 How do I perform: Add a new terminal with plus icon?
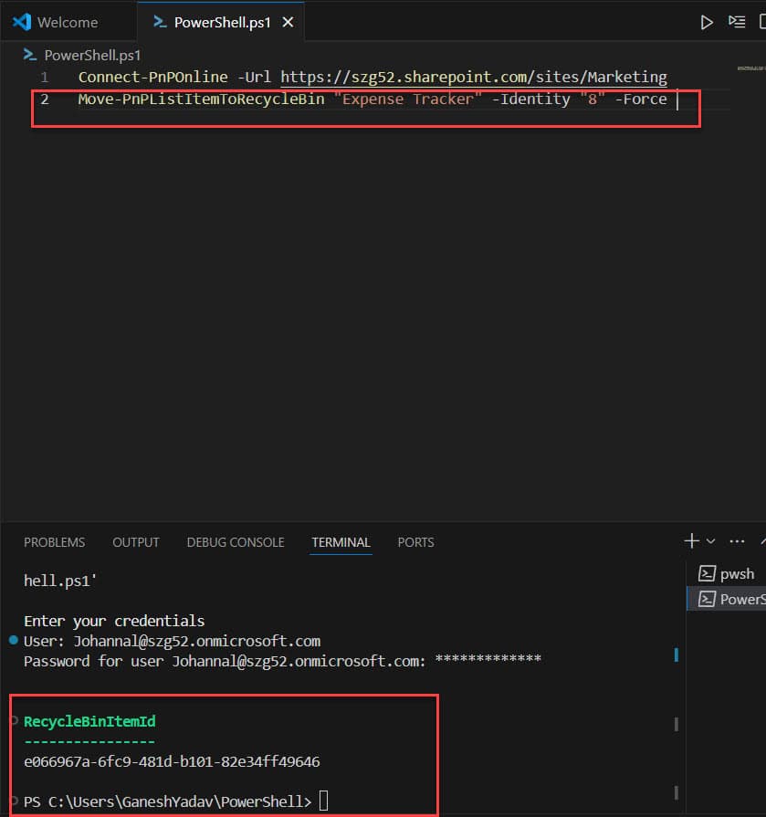(691, 540)
